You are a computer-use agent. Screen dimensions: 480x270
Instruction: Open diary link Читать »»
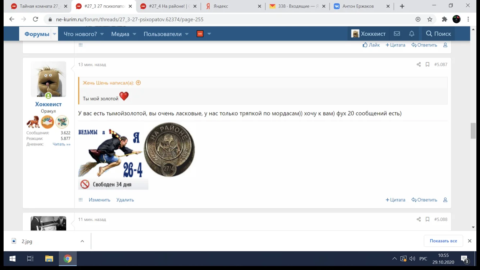[x=62, y=144]
